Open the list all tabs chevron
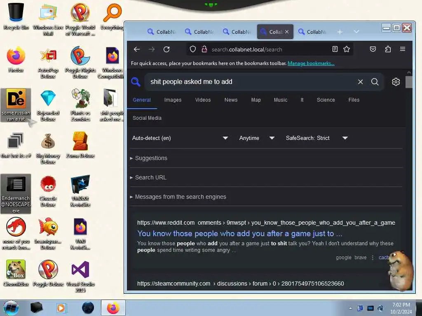The height and width of the screenshot is (316, 422). tap(356, 32)
